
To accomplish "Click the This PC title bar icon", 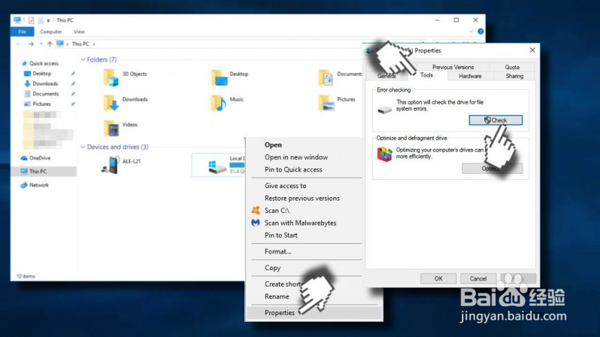I will [x=17, y=20].
